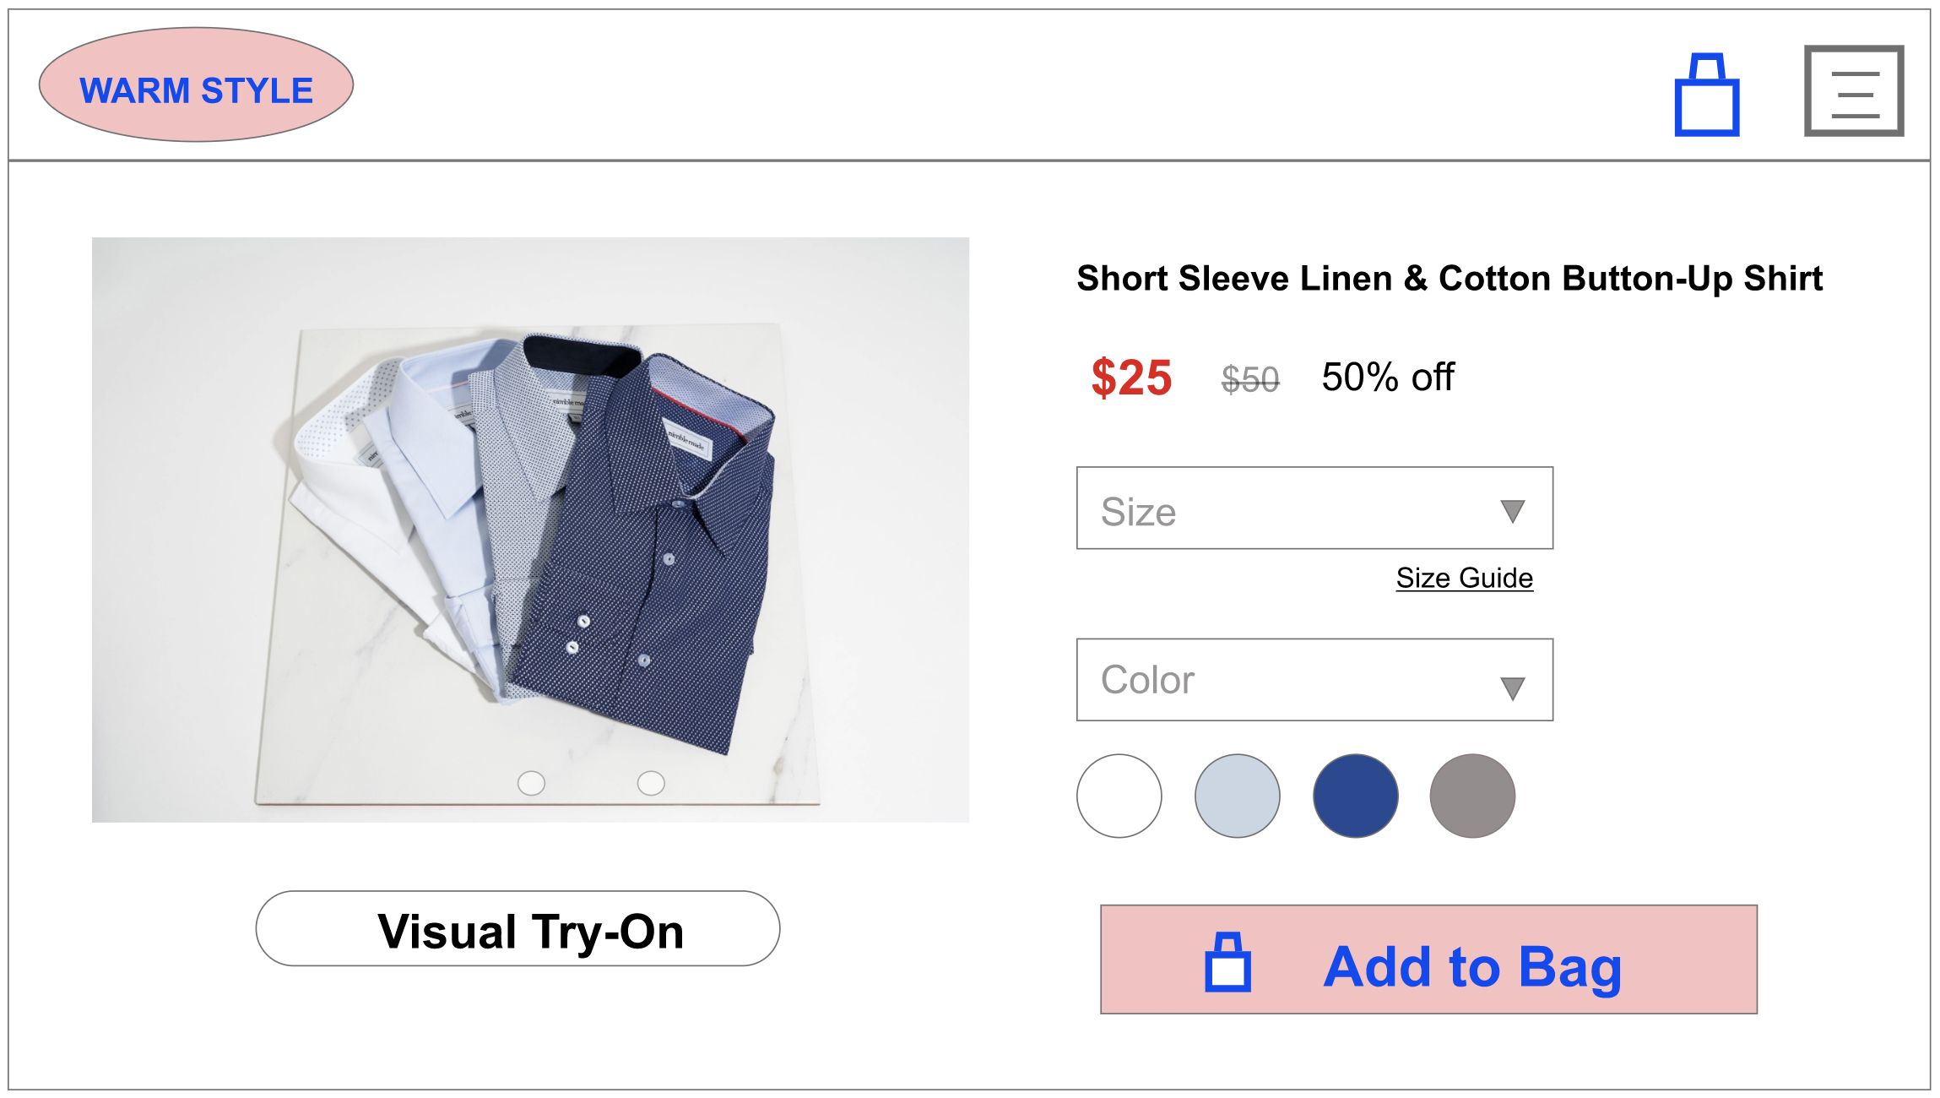The image size is (1940, 1098).
Task: Click the Size dropdown arrow
Action: tap(1512, 511)
